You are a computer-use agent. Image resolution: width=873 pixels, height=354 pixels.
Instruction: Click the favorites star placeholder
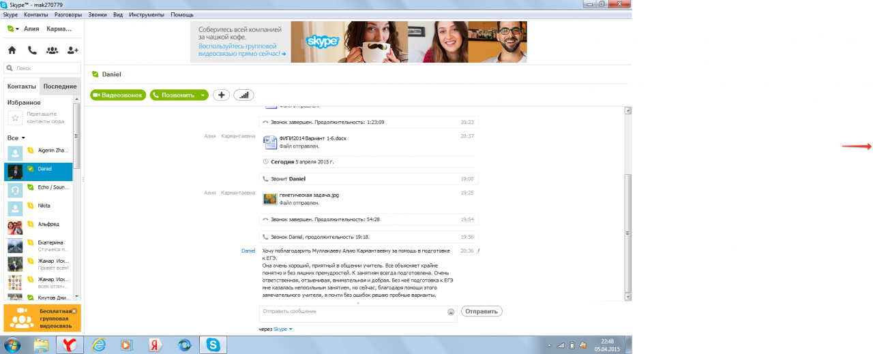pyautogui.click(x=15, y=118)
